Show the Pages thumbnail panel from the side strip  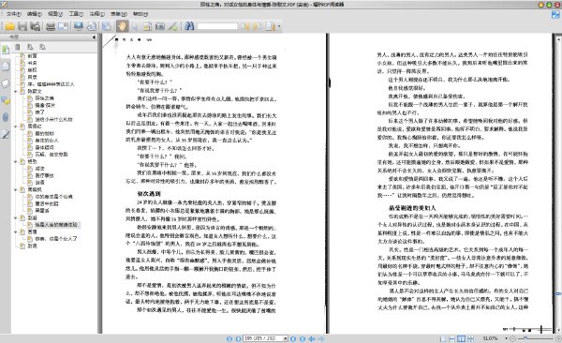[6, 67]
